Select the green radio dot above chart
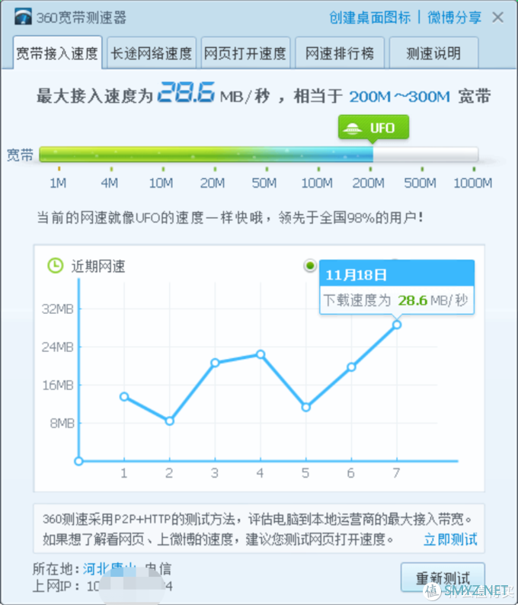 [310, 265]
